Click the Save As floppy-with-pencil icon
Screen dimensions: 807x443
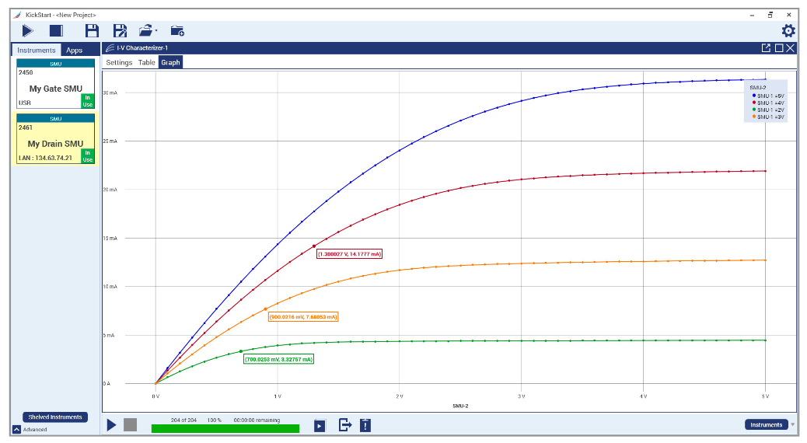coord(120,31)
